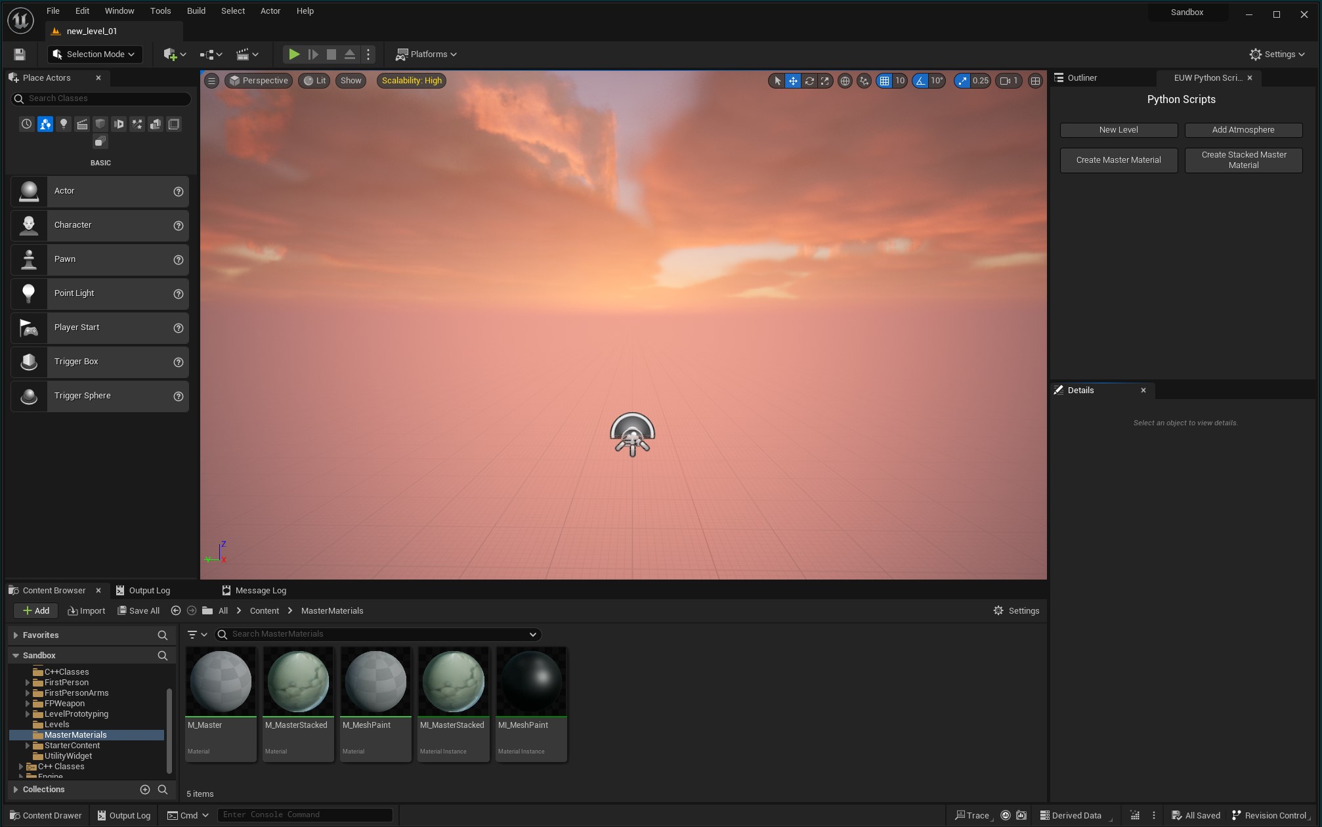The image size is (1322, 827).
Task: Select the rotate transform tool in viewport
Action: [x=809, y=81]
